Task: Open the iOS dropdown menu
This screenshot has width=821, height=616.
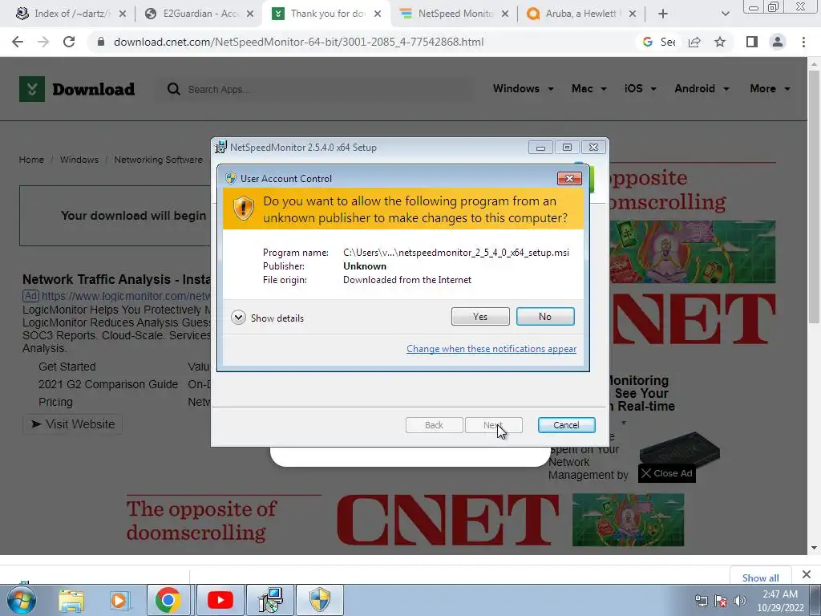Action: (x=640, y=88)
